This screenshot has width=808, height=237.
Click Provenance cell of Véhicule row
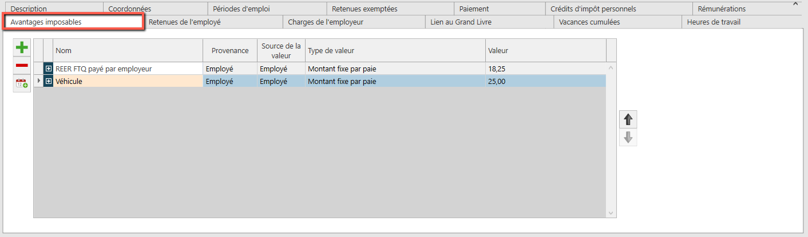[230, 81]
